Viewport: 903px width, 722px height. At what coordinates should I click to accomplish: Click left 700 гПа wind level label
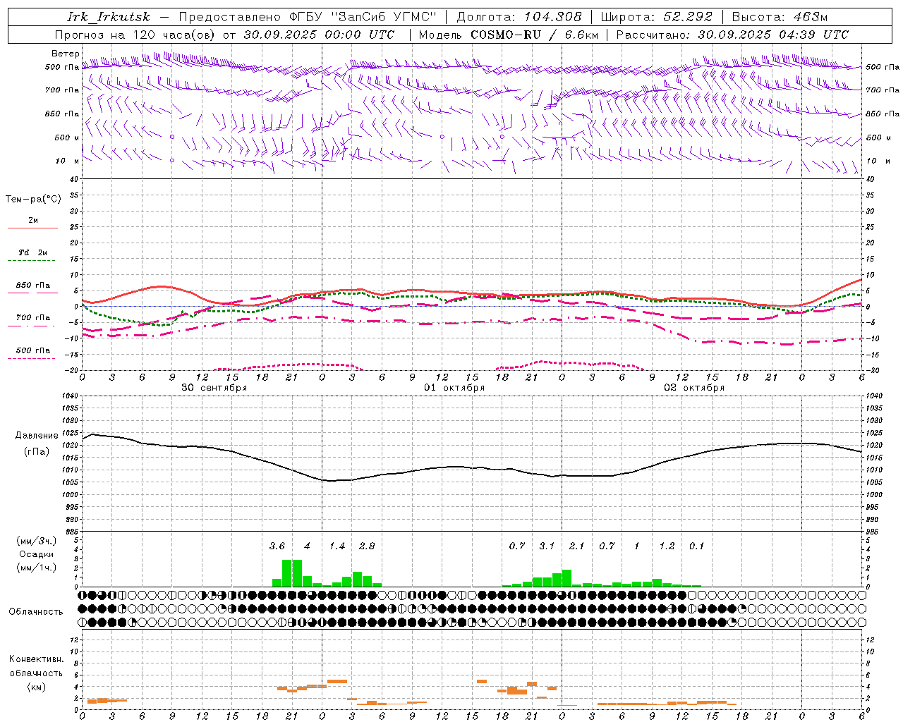point(62,90)
